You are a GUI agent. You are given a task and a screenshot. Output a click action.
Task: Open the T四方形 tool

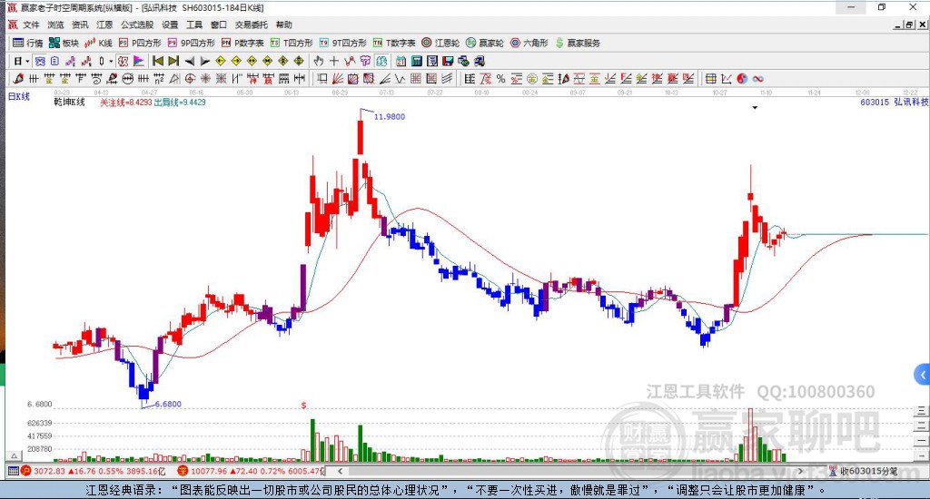point(292,43)
